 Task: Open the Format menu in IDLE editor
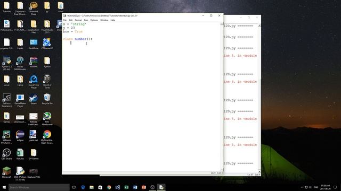click(x=78, y=20)
